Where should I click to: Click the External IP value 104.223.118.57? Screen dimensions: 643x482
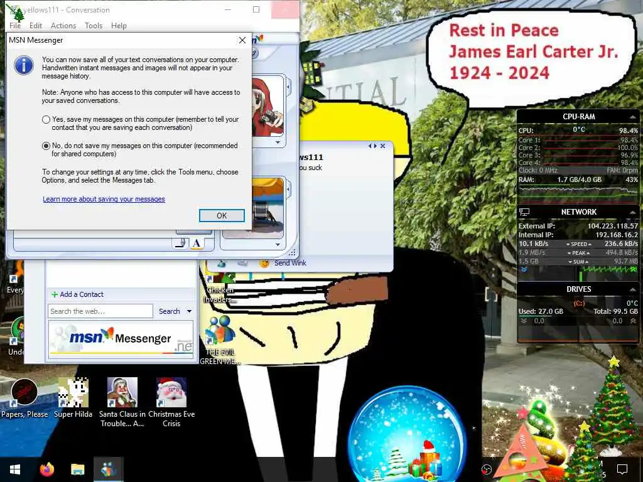[x=612, y=226]
